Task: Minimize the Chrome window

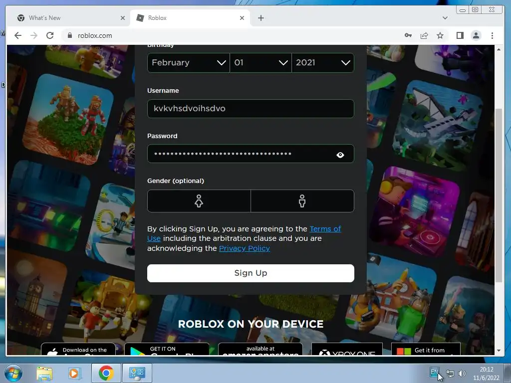Action: pyautogui.click(x=463, y=10)
